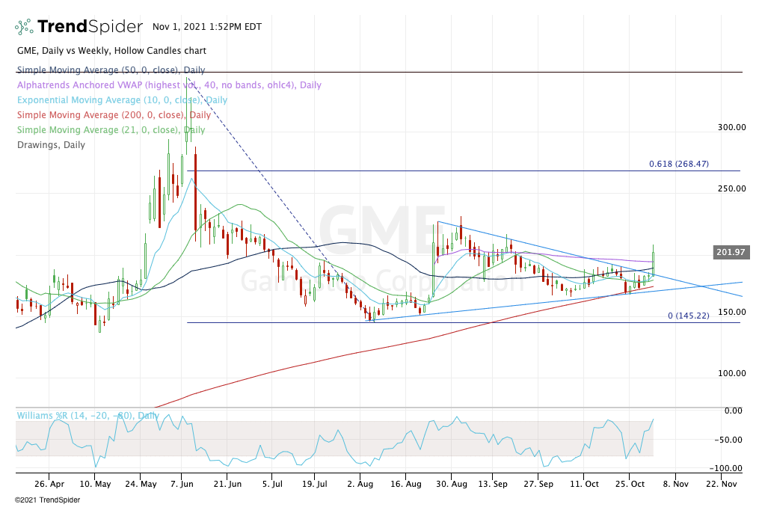Viewport: 765px width, 507px height.
Task: Click the '5. Jul' date axis label
Action: (272, 484)
